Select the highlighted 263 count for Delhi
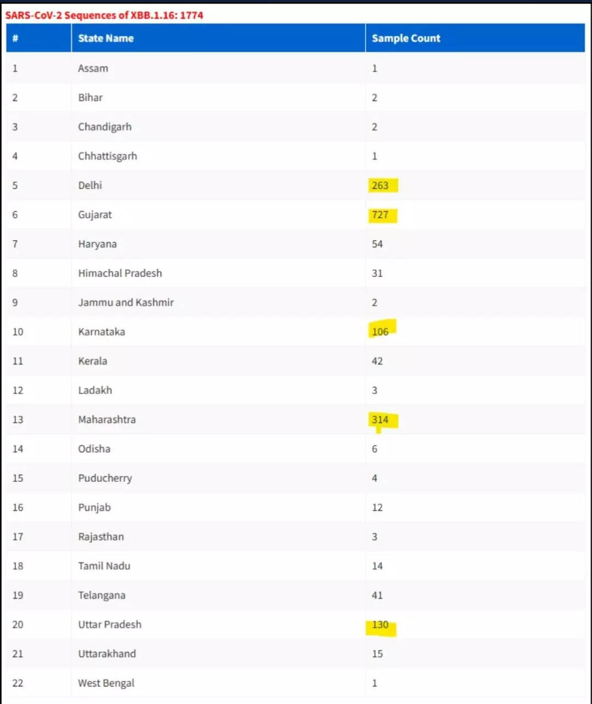 tap(380, 185)
